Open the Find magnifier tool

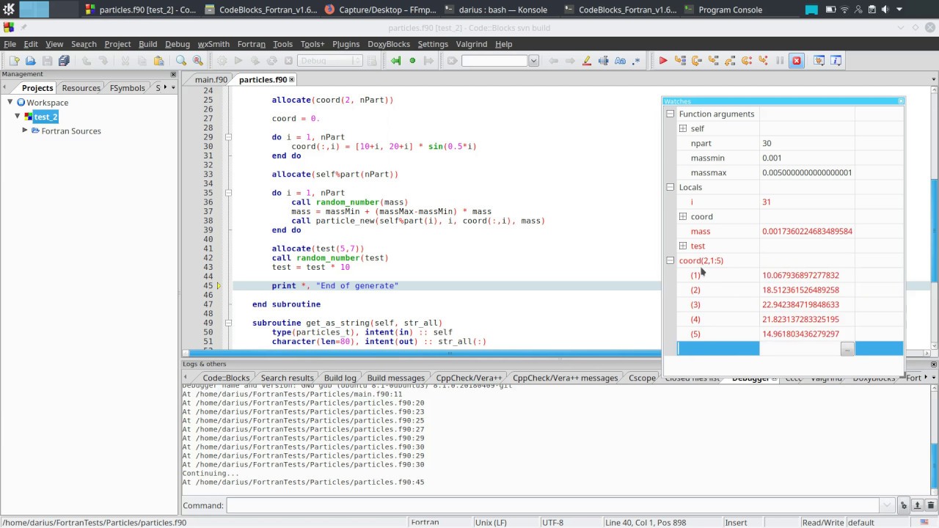[180, 61]
